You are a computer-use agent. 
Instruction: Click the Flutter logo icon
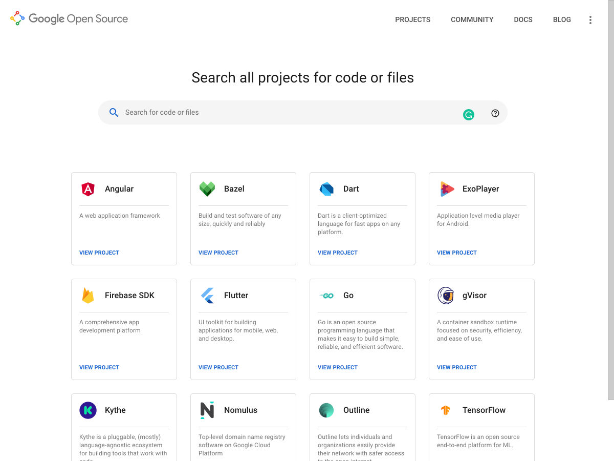(207, 296)
